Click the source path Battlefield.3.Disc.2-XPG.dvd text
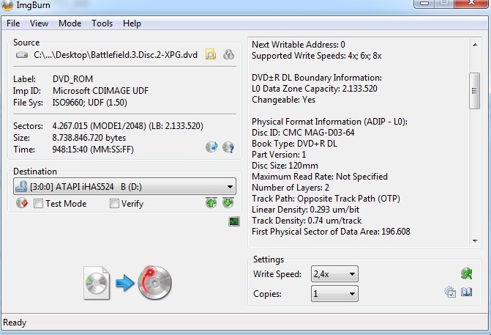Image resolution: width=491 pixels, height=335 pixels. tap(116, 55)
